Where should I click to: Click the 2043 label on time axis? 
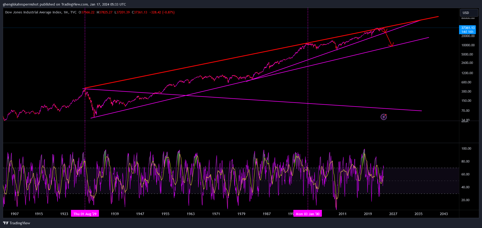coord(444,214)
